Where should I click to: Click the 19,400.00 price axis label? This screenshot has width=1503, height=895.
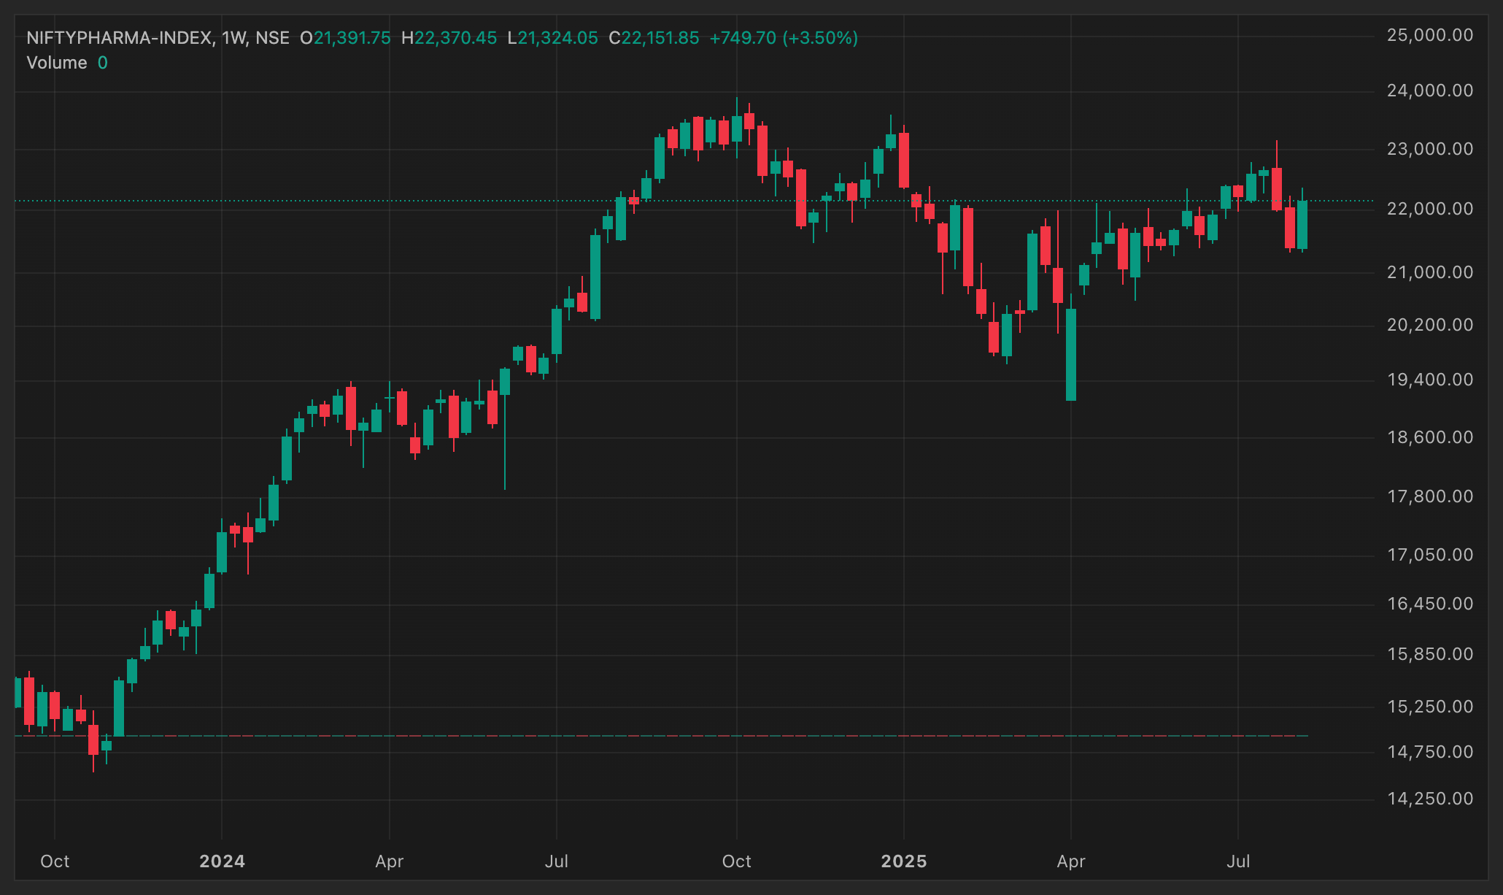click(x=1430, y=380)
